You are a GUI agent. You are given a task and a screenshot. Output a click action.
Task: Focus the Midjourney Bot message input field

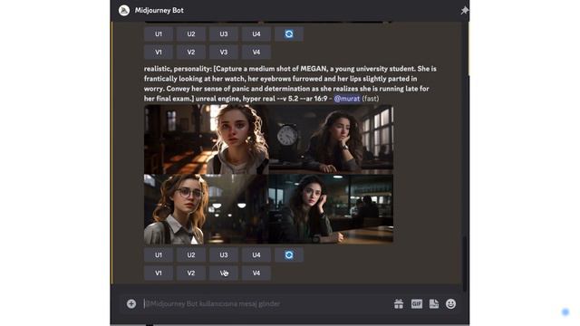(266, 304)
